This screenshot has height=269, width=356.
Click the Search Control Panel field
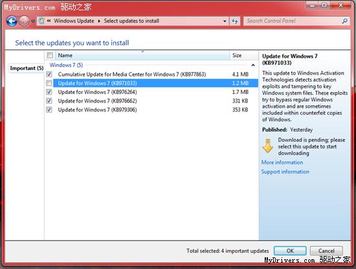[x=293, y=21]
